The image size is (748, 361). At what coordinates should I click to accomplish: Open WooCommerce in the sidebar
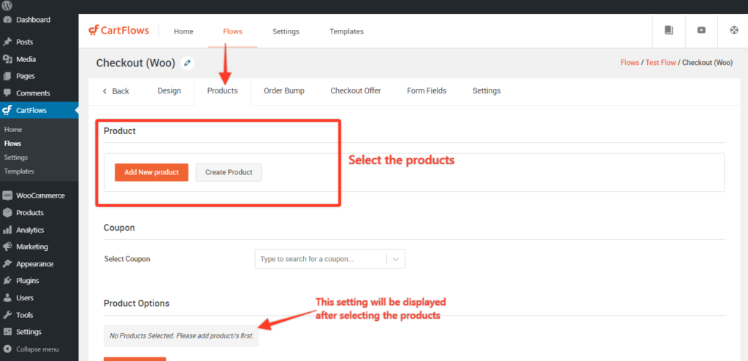(x=39, y=195)
